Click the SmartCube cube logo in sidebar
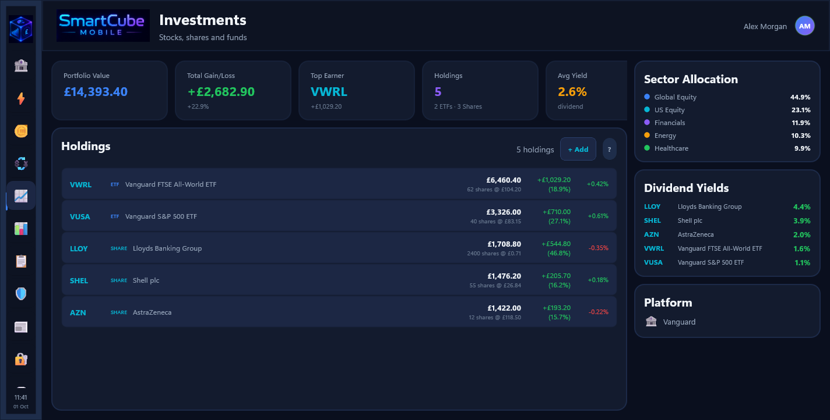 click(21, 30)
